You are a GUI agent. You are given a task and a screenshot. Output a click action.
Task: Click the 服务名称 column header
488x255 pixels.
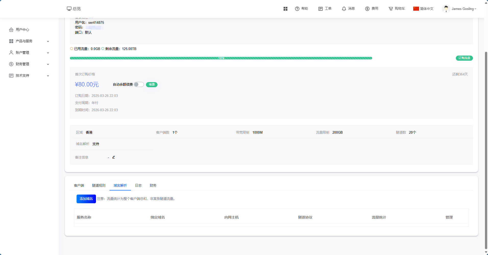point(84,217)
